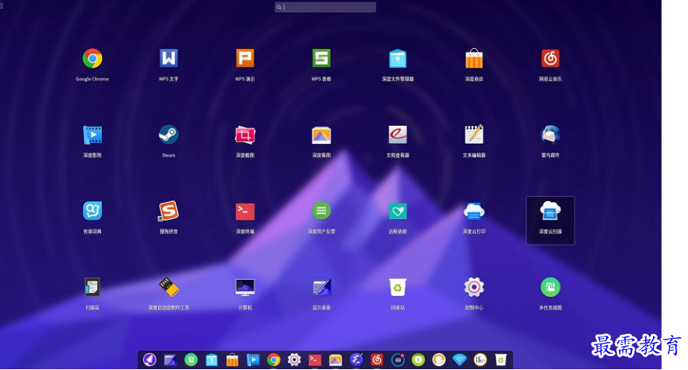Open 深度商店 app store in the grid

pos(474,58)
